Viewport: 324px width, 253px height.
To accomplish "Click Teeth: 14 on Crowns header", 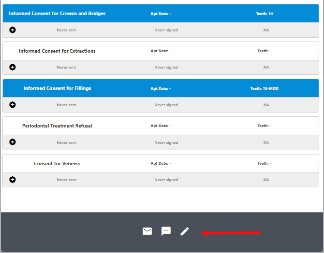I will [x=265, y=14].
